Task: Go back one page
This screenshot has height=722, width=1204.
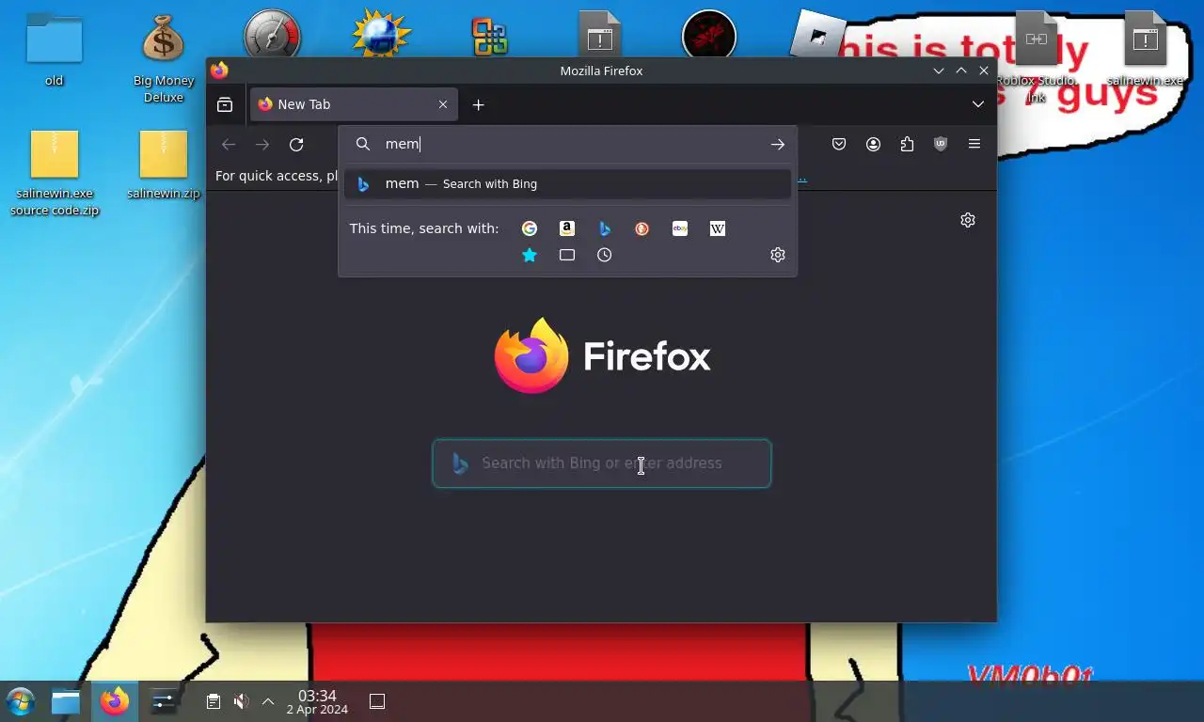Action: pos(229,144)
